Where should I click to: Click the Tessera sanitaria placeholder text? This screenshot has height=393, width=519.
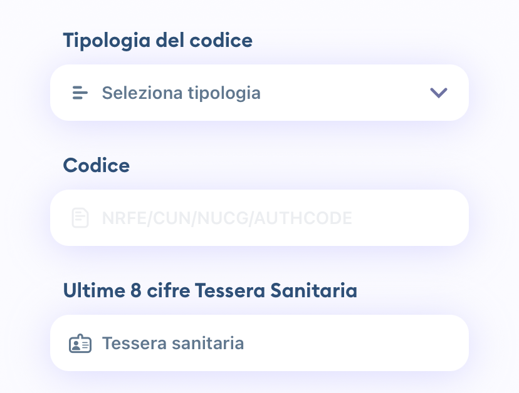[x=173, y=343]
